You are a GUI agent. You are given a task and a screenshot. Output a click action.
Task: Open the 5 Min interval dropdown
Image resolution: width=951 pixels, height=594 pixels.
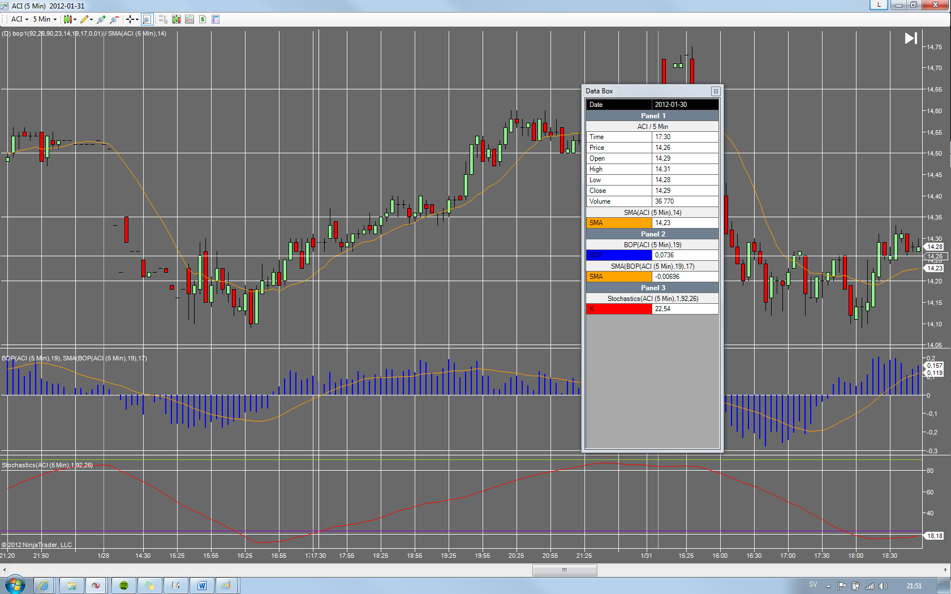(x=45, y=19)
